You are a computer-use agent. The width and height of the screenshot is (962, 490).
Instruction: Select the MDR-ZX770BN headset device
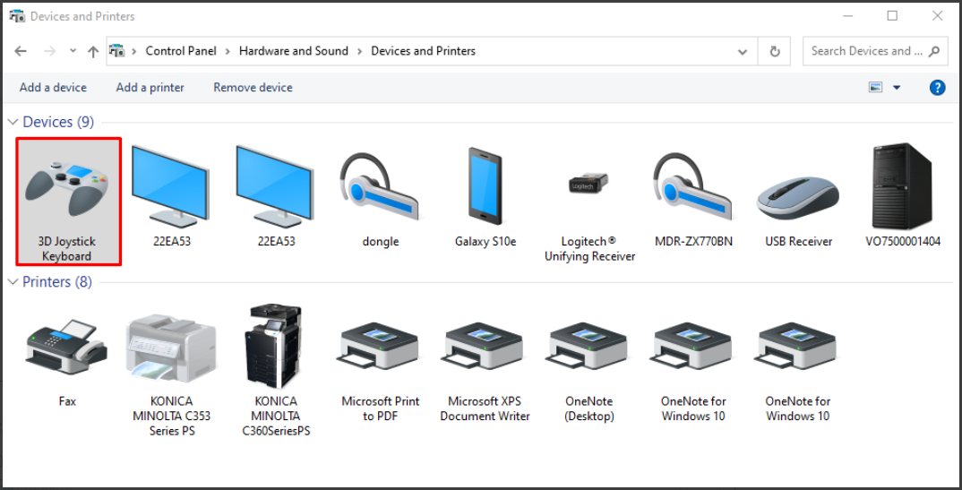693,196
